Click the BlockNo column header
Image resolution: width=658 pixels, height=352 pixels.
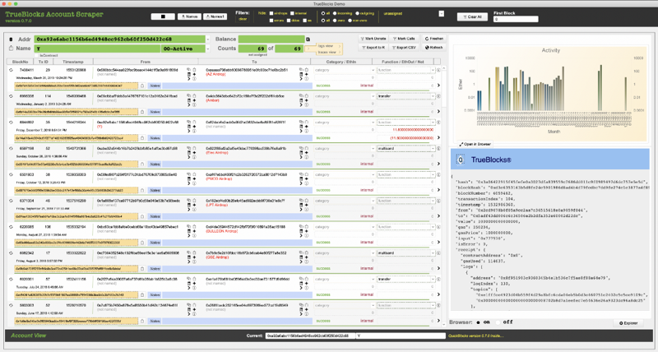(20, 62)
